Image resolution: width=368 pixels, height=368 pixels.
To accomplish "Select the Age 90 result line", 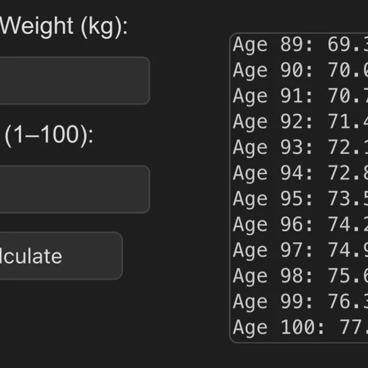I will click(x=299, y=71).
